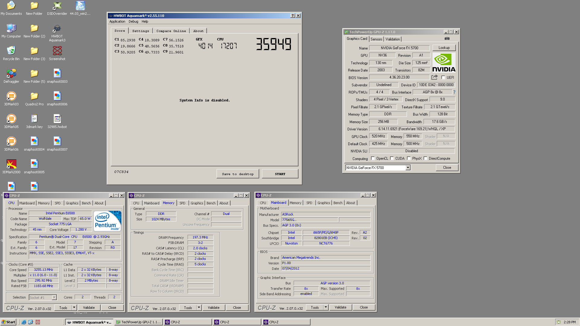Click GPU-Z BIOS share/export icon
Image resolution: width=580 pixels, height=326 pixels.
click(434, 77)
